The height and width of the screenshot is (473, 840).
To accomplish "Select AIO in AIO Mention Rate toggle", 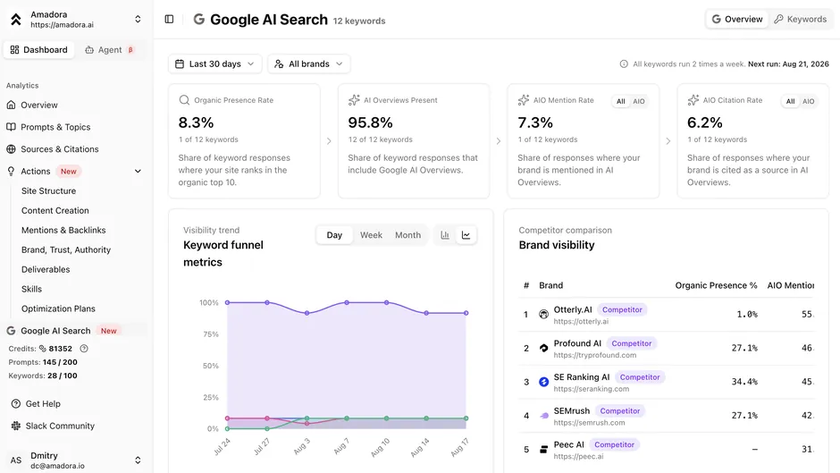I will 639,101.
